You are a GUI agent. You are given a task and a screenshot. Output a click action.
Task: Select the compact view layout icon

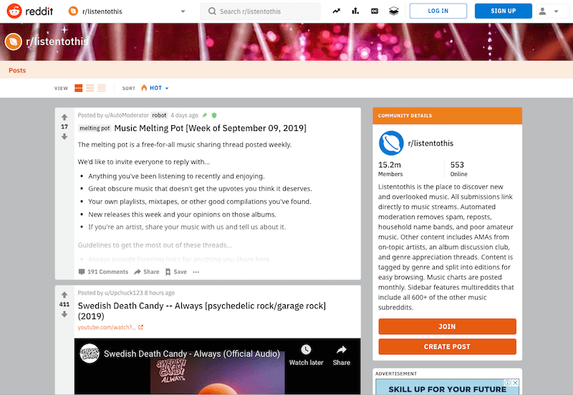click(102, 88)
